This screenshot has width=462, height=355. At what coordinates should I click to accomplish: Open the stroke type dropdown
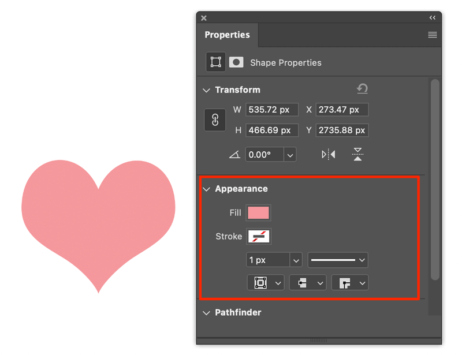(337, 260)
